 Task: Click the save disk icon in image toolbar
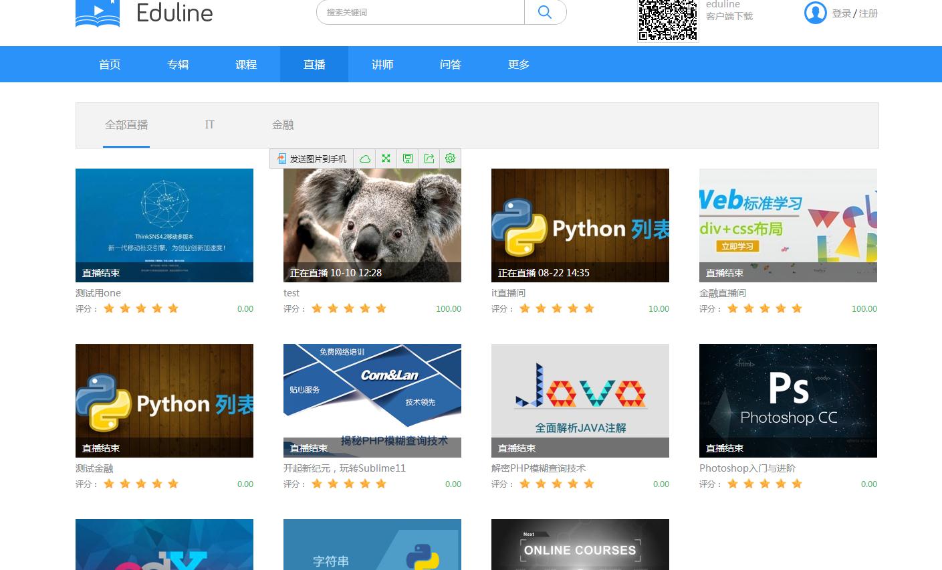[407, 159]
